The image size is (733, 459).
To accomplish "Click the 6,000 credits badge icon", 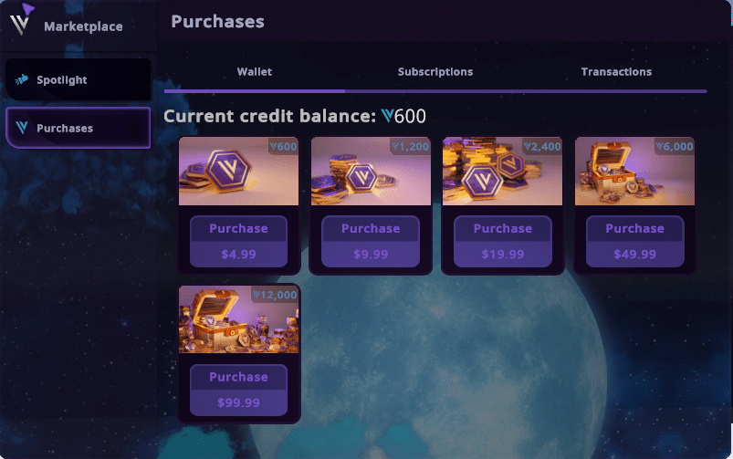I will 659,147.
